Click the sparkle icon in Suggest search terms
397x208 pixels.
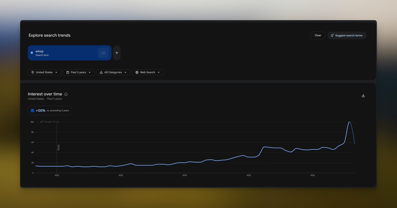(332, 35)
